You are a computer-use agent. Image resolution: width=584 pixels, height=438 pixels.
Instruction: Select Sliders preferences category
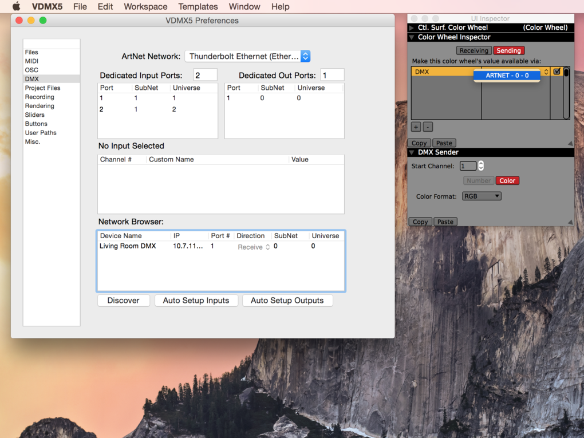(x=52, y=115)
